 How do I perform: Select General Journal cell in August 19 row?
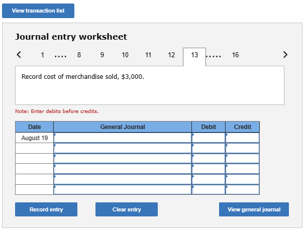[123, 138]
